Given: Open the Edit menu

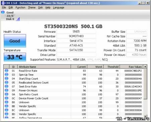Looking at the screenshot, I should point(11,8).
